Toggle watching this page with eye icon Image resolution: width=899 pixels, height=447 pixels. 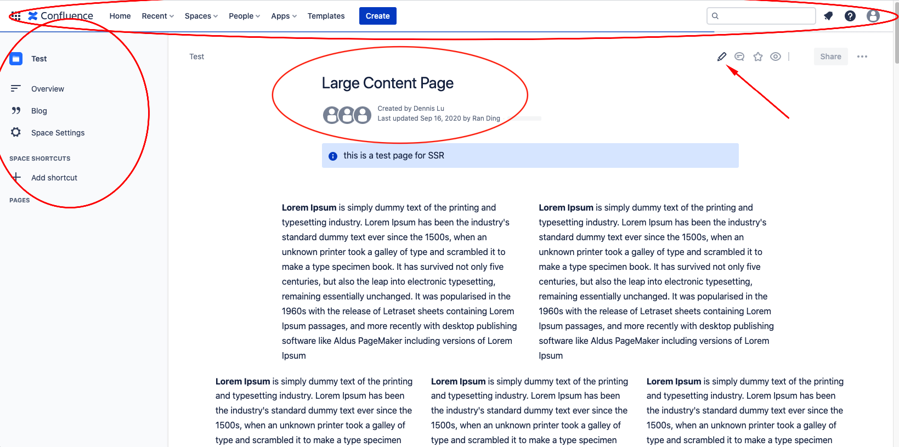coord(776,56)
